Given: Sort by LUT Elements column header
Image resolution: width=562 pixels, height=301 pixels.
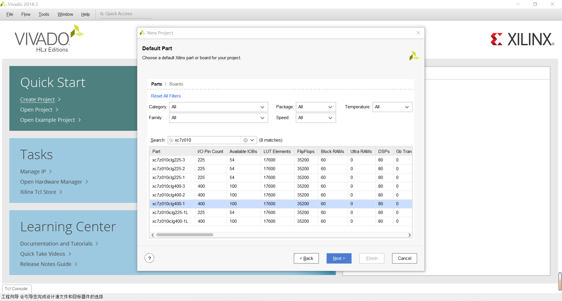Looking at the screenshot, I should [x=277, y=152].
